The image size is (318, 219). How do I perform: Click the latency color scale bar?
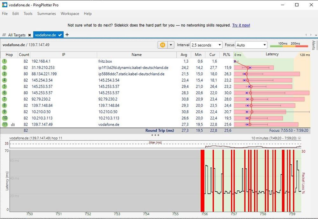(289, 46)
